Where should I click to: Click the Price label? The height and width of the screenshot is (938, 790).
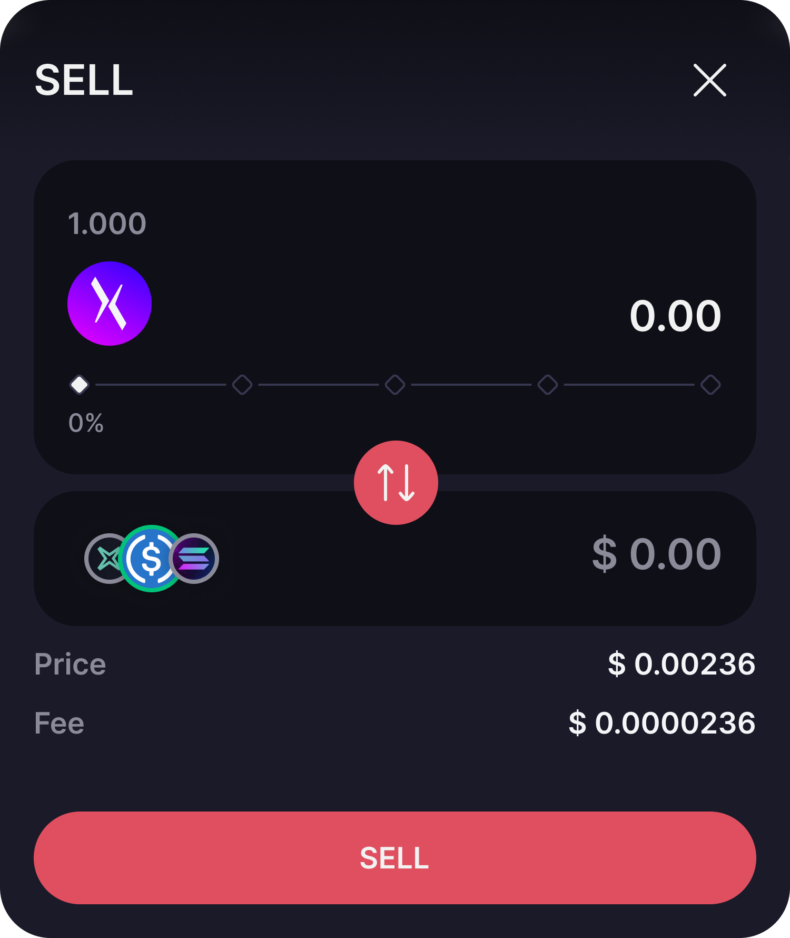tap(70, 664)
